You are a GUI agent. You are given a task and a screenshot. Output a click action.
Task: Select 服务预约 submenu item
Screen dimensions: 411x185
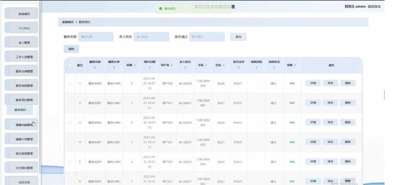point(20,110)
